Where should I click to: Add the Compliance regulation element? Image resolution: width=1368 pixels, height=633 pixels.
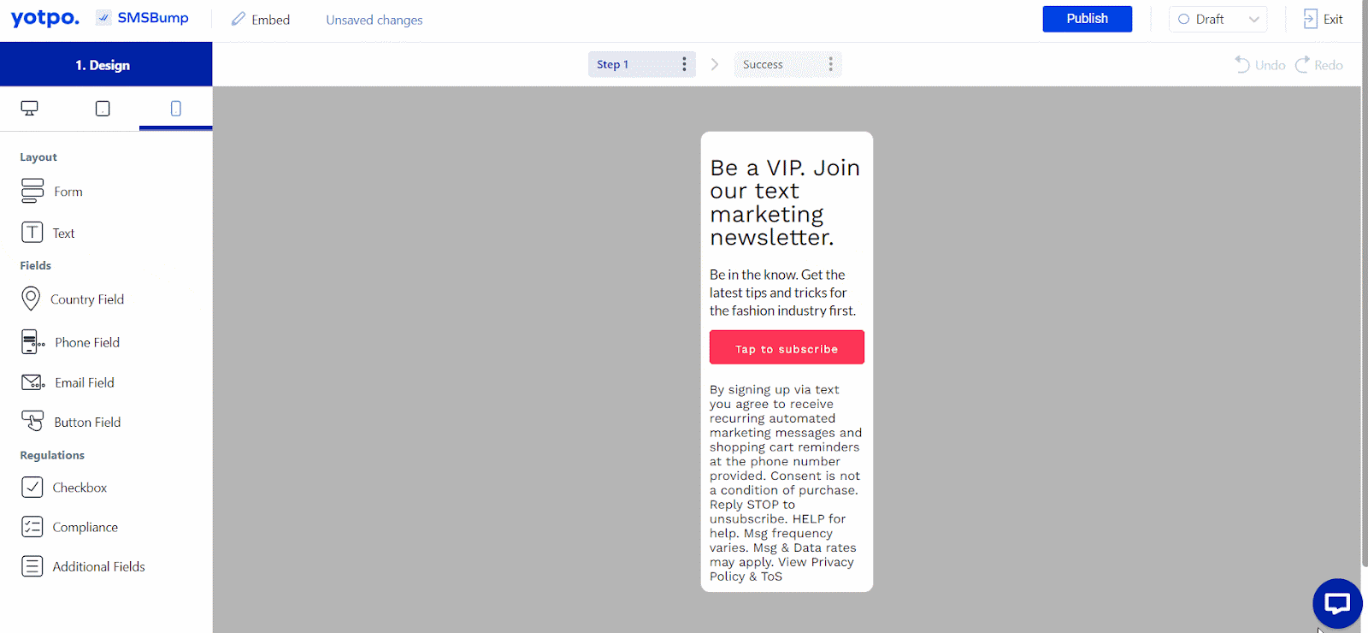(x=70, y=527)
